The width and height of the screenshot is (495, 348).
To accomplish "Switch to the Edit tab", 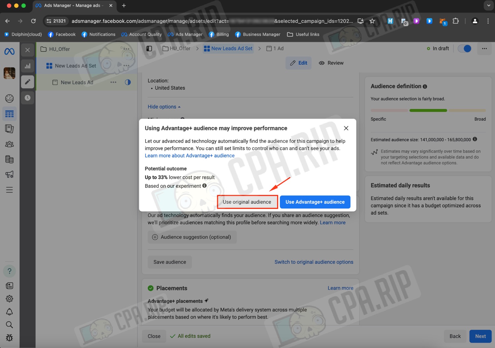I will click(x=298, y=63).
